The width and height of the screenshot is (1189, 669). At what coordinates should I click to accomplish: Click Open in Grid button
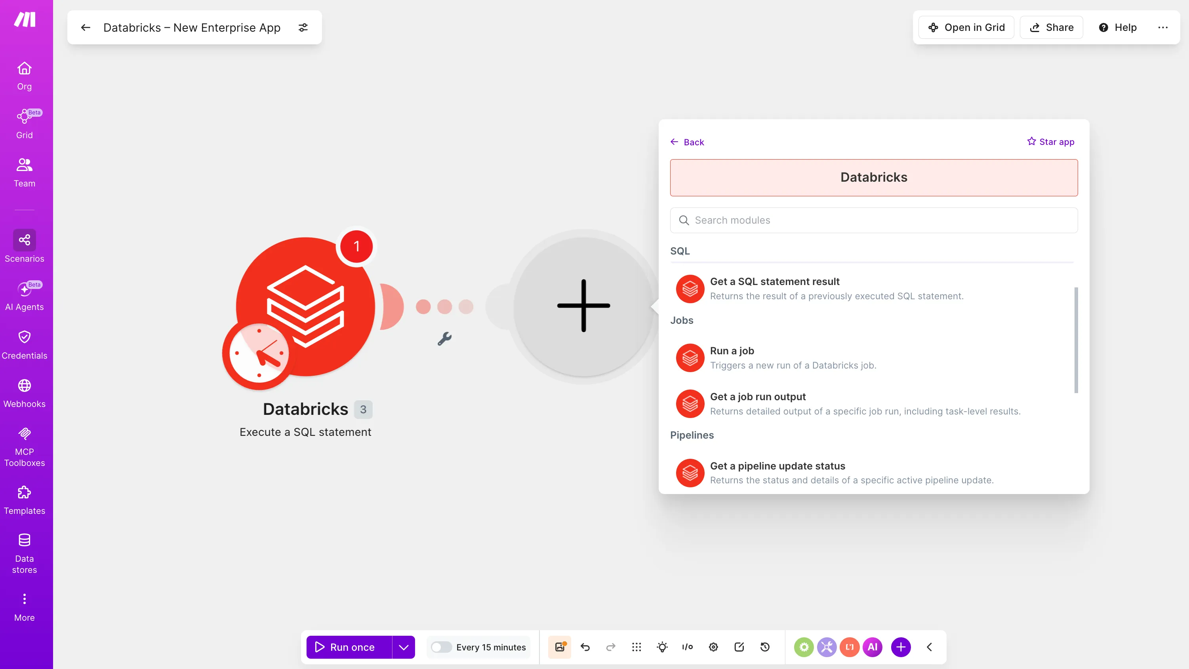coord(966,28)
